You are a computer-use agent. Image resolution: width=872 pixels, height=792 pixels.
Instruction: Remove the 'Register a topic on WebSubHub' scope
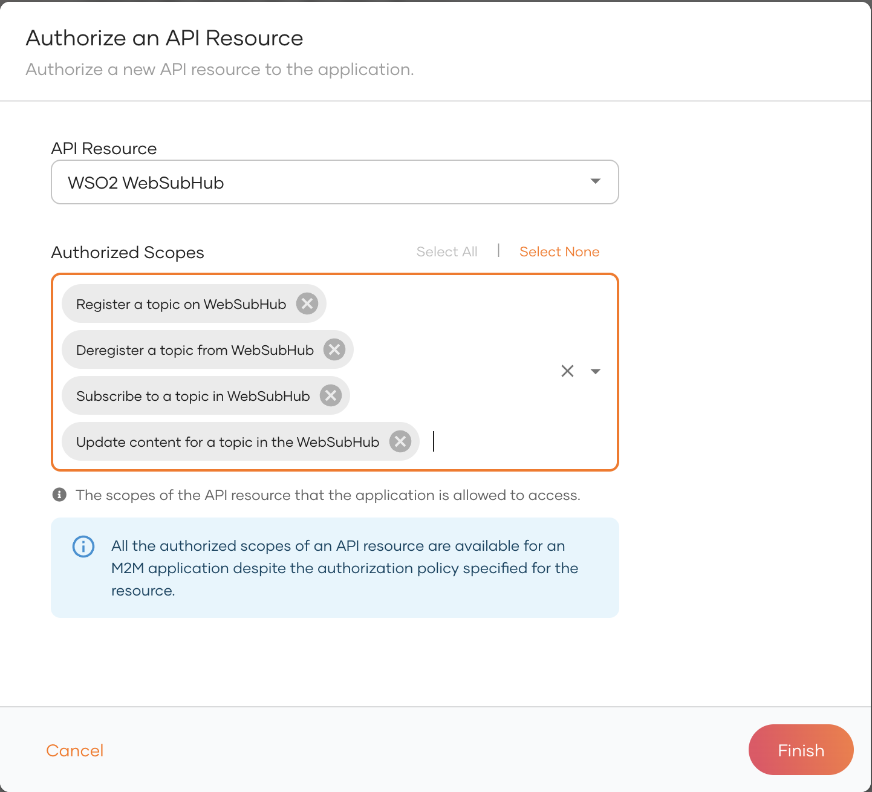tap(307, 303)
